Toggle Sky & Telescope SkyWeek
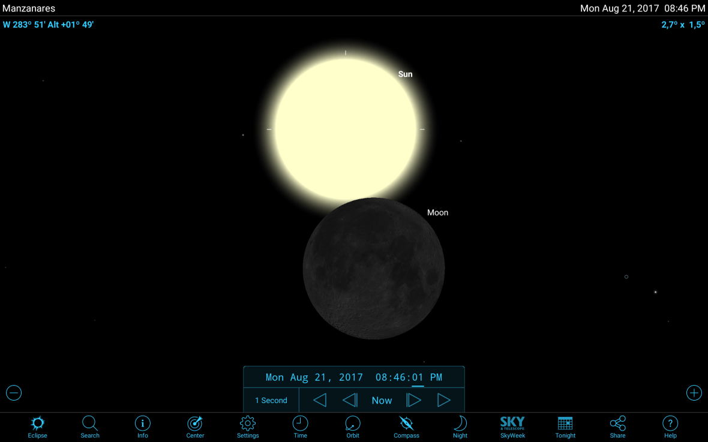 (512, 426)
